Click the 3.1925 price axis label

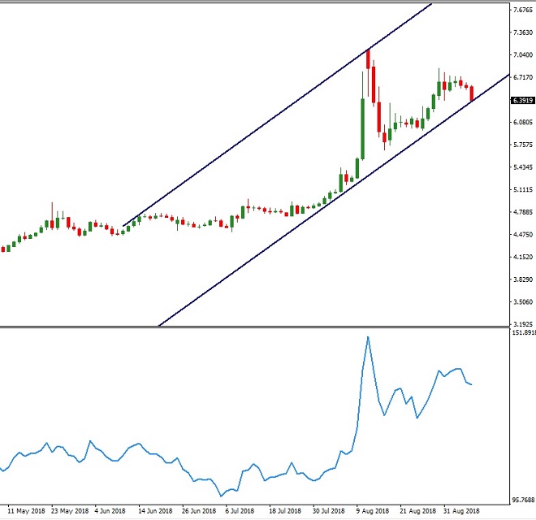point(523,323)
